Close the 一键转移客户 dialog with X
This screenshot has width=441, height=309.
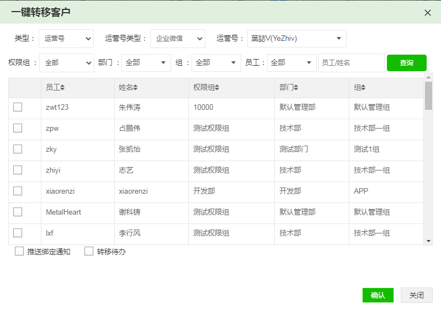point(428,12)
